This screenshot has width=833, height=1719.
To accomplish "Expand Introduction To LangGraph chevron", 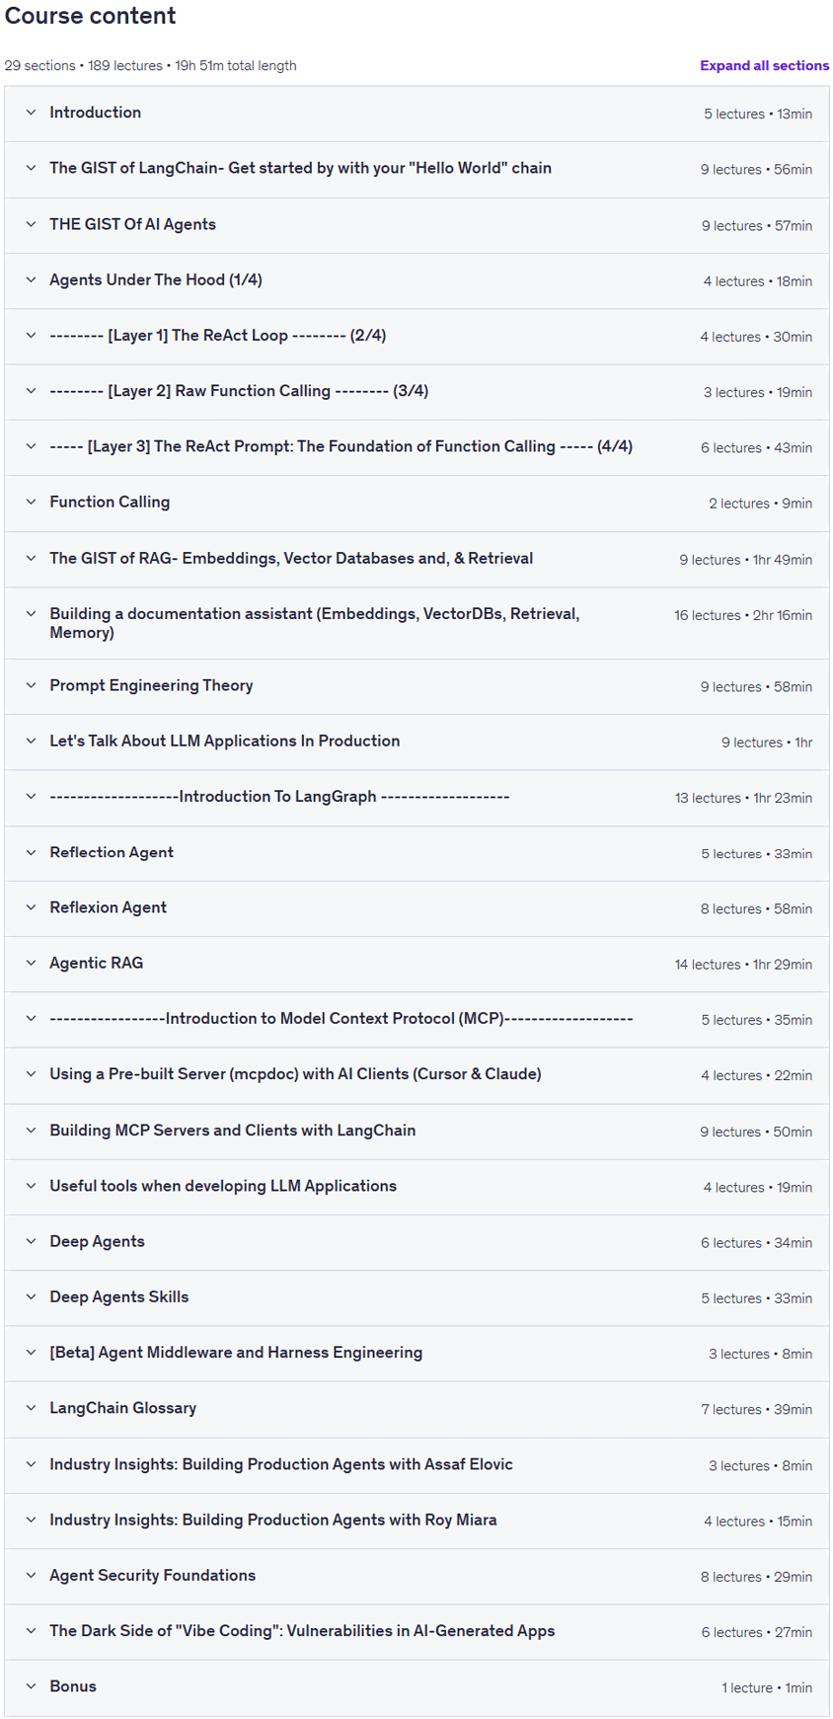I will tap(31, 796).
